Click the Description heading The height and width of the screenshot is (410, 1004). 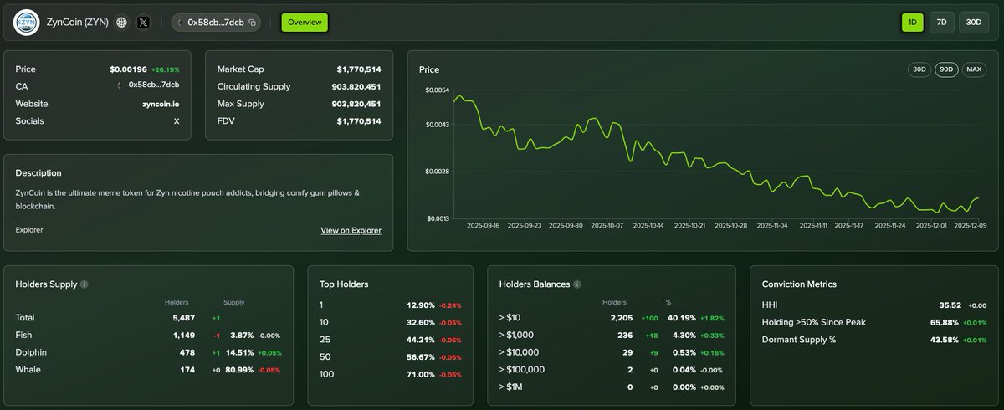38,173
